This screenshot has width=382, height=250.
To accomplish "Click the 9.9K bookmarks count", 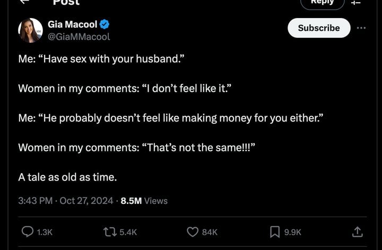I will coord(292,232).
